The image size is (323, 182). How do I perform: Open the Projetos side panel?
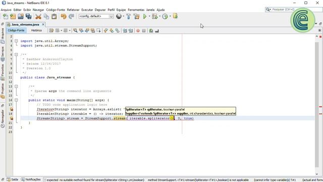pos(3,90)
